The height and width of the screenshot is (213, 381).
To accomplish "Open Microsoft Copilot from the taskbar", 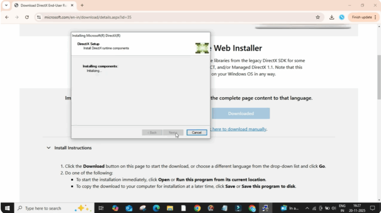I will (x=115, y=208).
